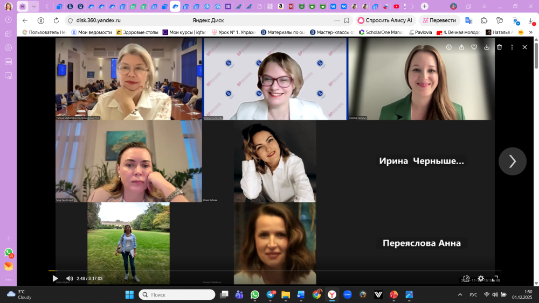539x303 pixels.
Task: Download the video file
Action: tap(487, 47)
